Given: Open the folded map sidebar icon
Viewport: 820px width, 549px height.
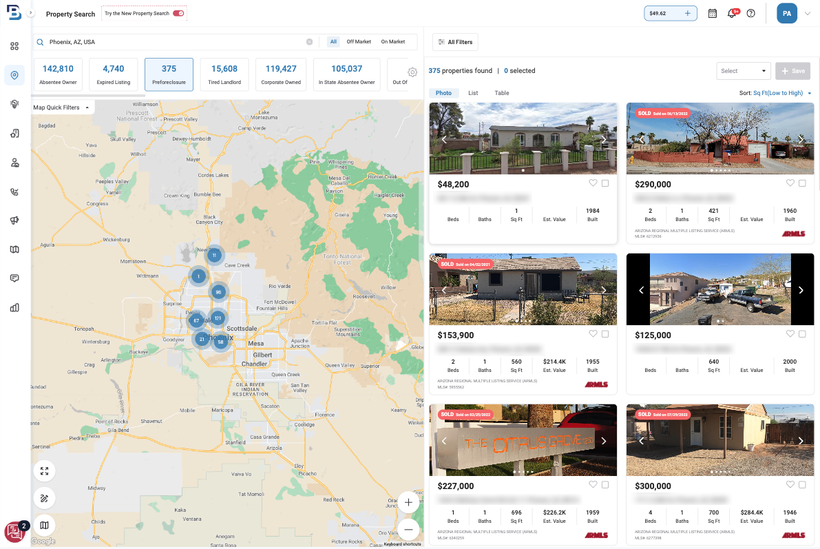Looking at the screenshot, I should pos(14,249).
